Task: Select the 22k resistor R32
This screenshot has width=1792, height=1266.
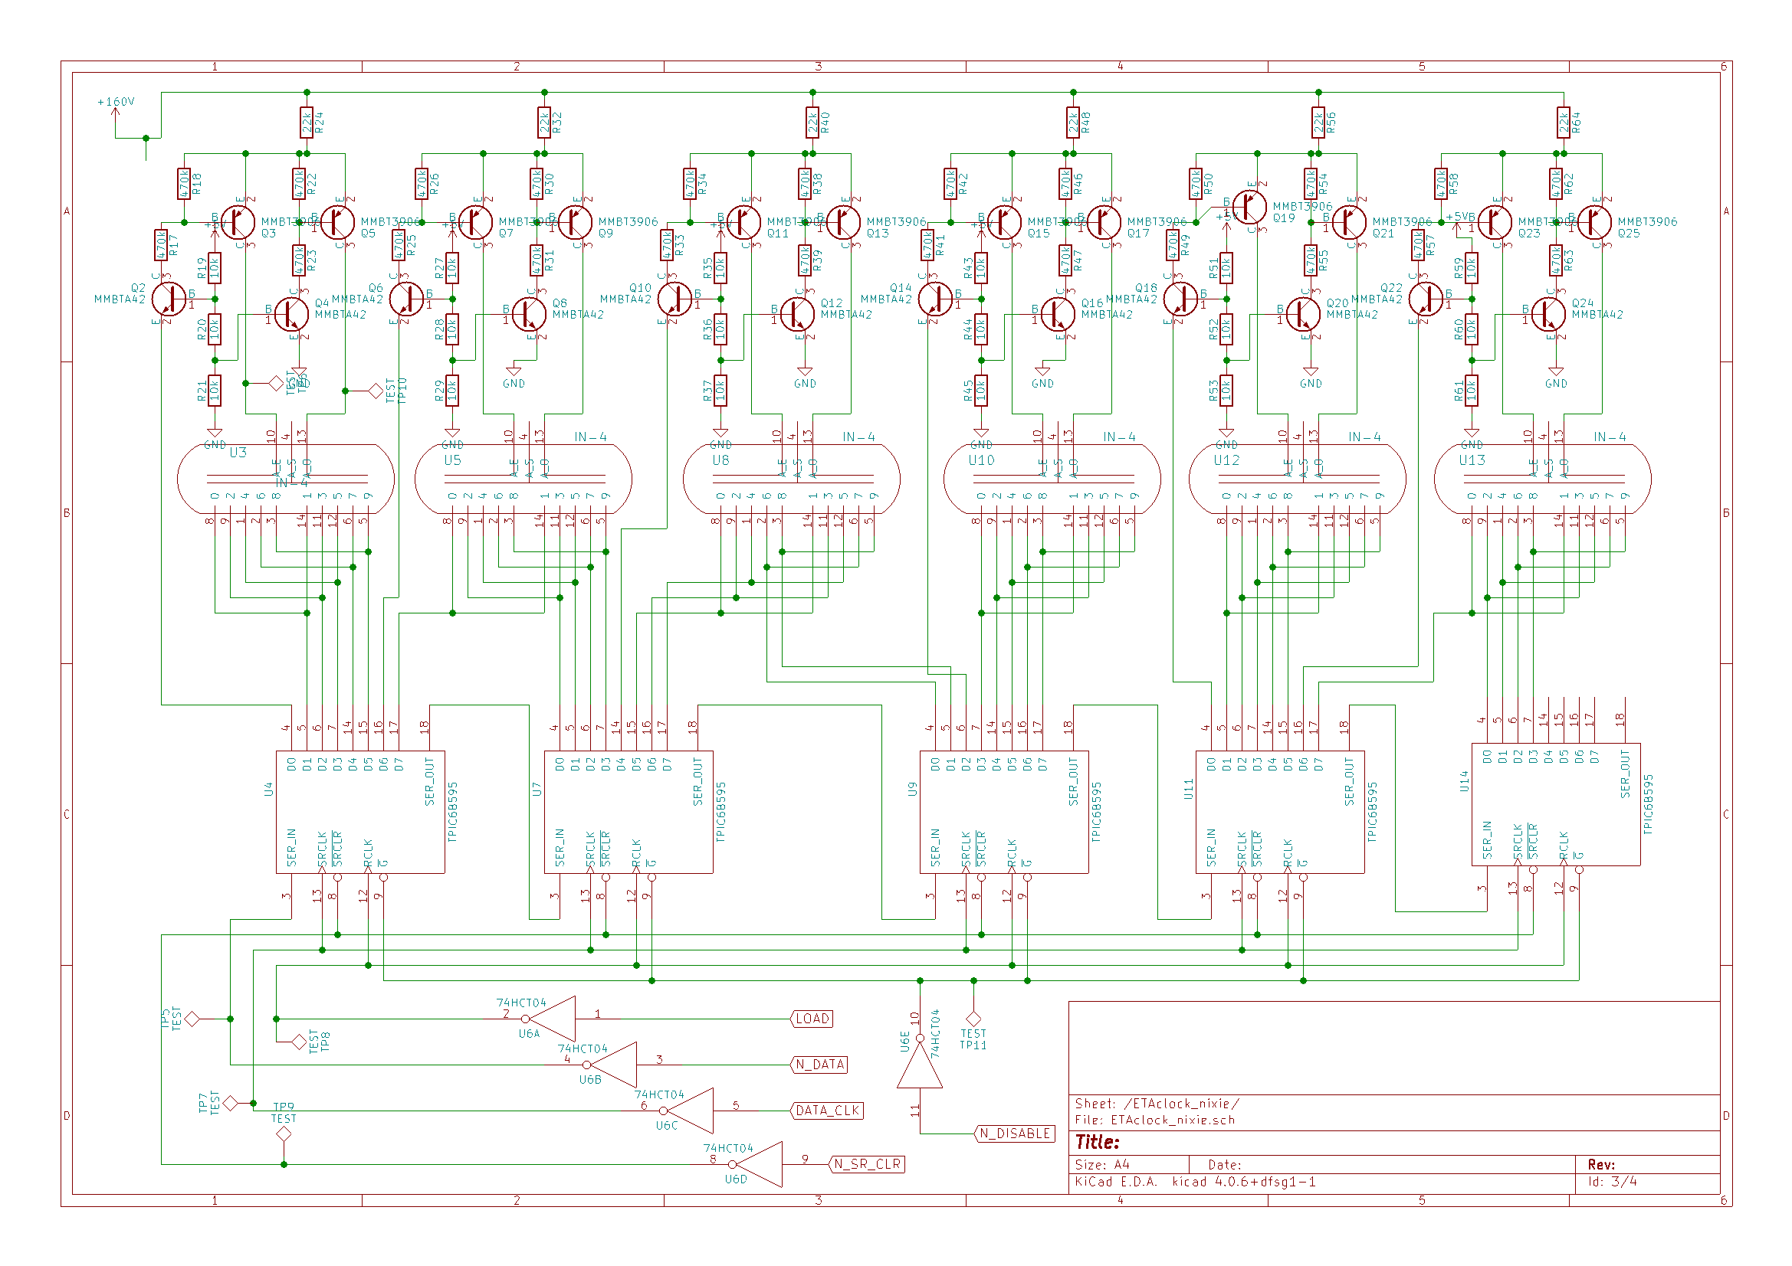Action: [x=545, y=123]
